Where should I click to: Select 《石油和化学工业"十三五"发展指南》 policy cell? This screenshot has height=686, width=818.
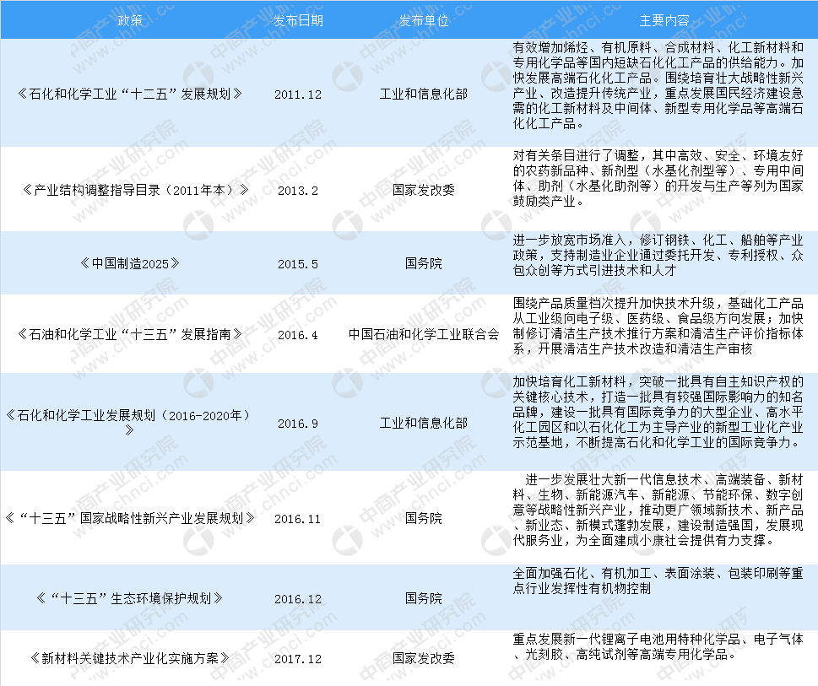[x=130, y=334]
